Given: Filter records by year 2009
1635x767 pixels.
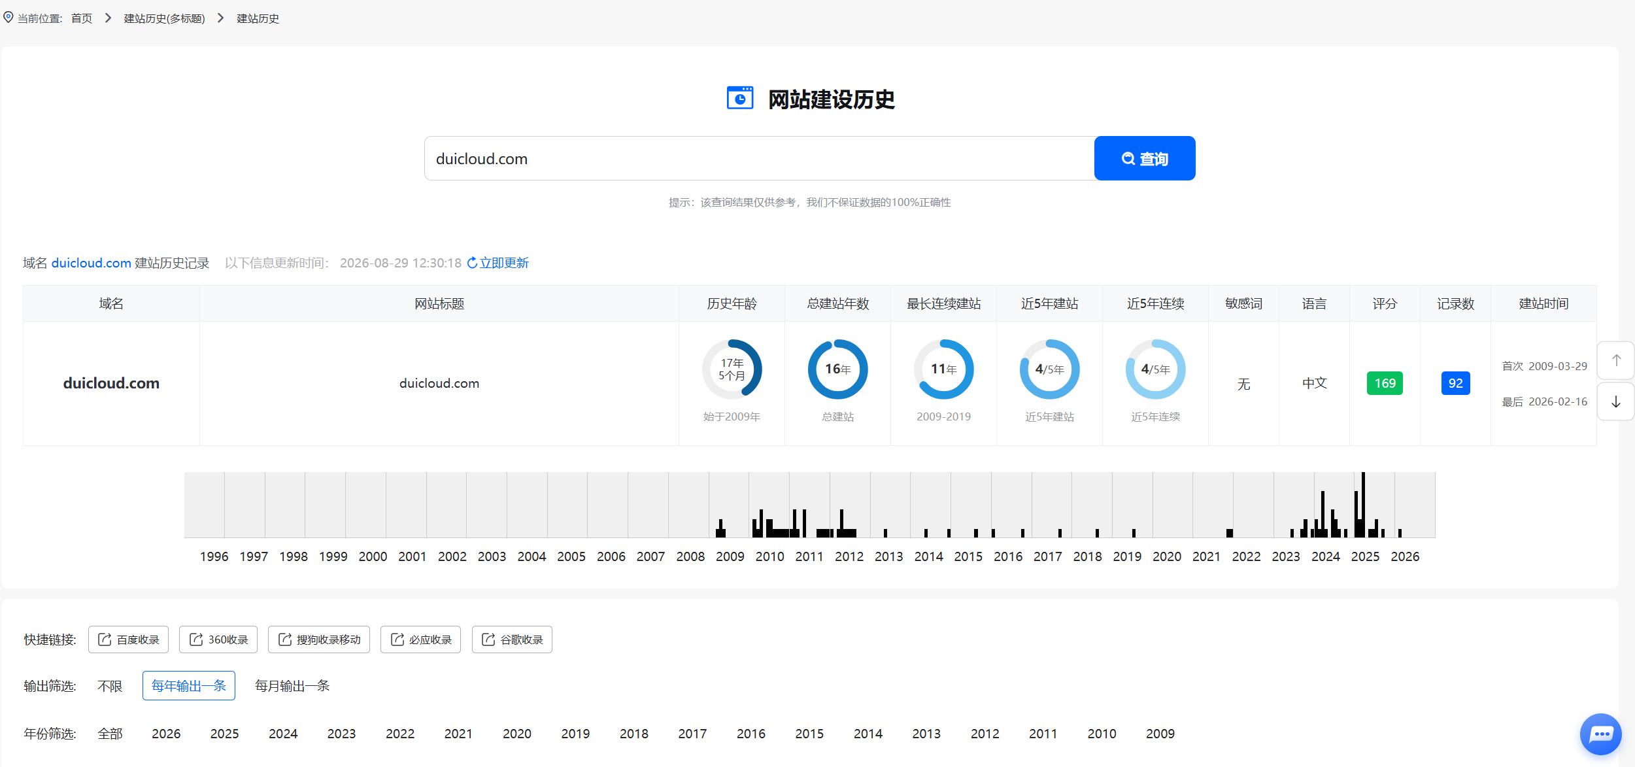Looking at the screenshot, I should (x=1160, y=734).
